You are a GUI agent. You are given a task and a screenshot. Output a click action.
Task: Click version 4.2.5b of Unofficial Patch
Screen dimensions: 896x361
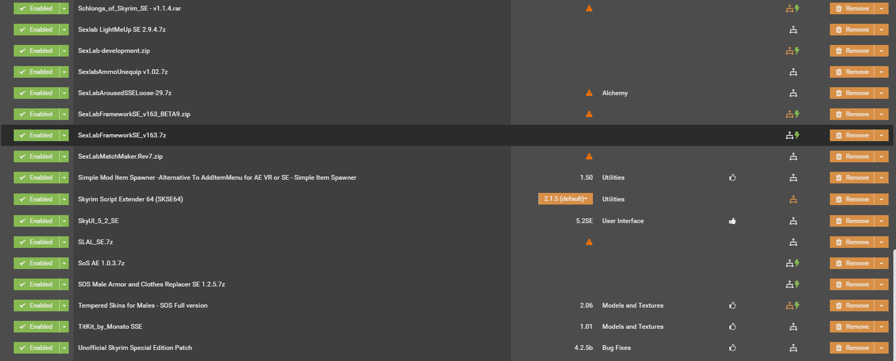pyautogui.click(x=583, y=348)
